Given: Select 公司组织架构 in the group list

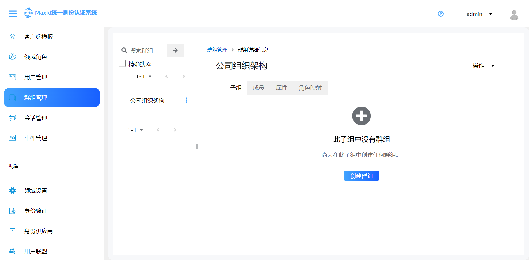Looking at the screenshot, I should pyautogui.click(x=147, y=101).
